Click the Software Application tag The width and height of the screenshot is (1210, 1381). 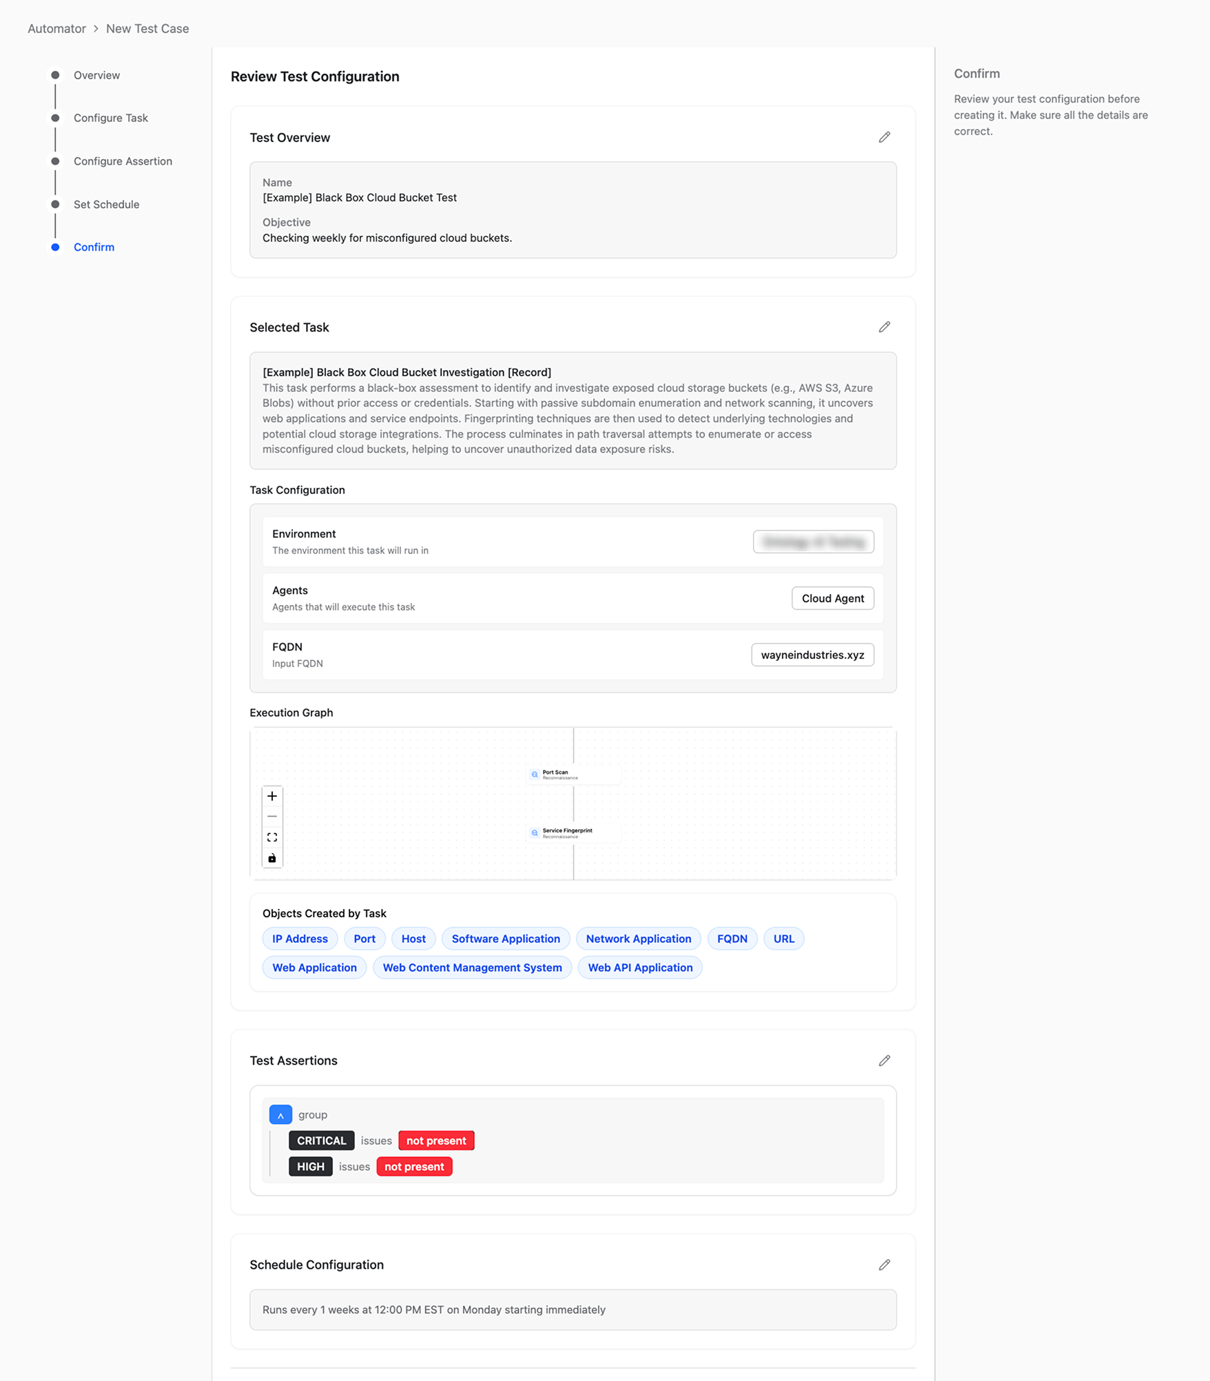tap(506, 939)
